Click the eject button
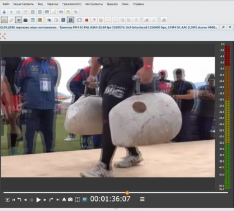The height and width of the screenshot is (211, 234). 64,199
